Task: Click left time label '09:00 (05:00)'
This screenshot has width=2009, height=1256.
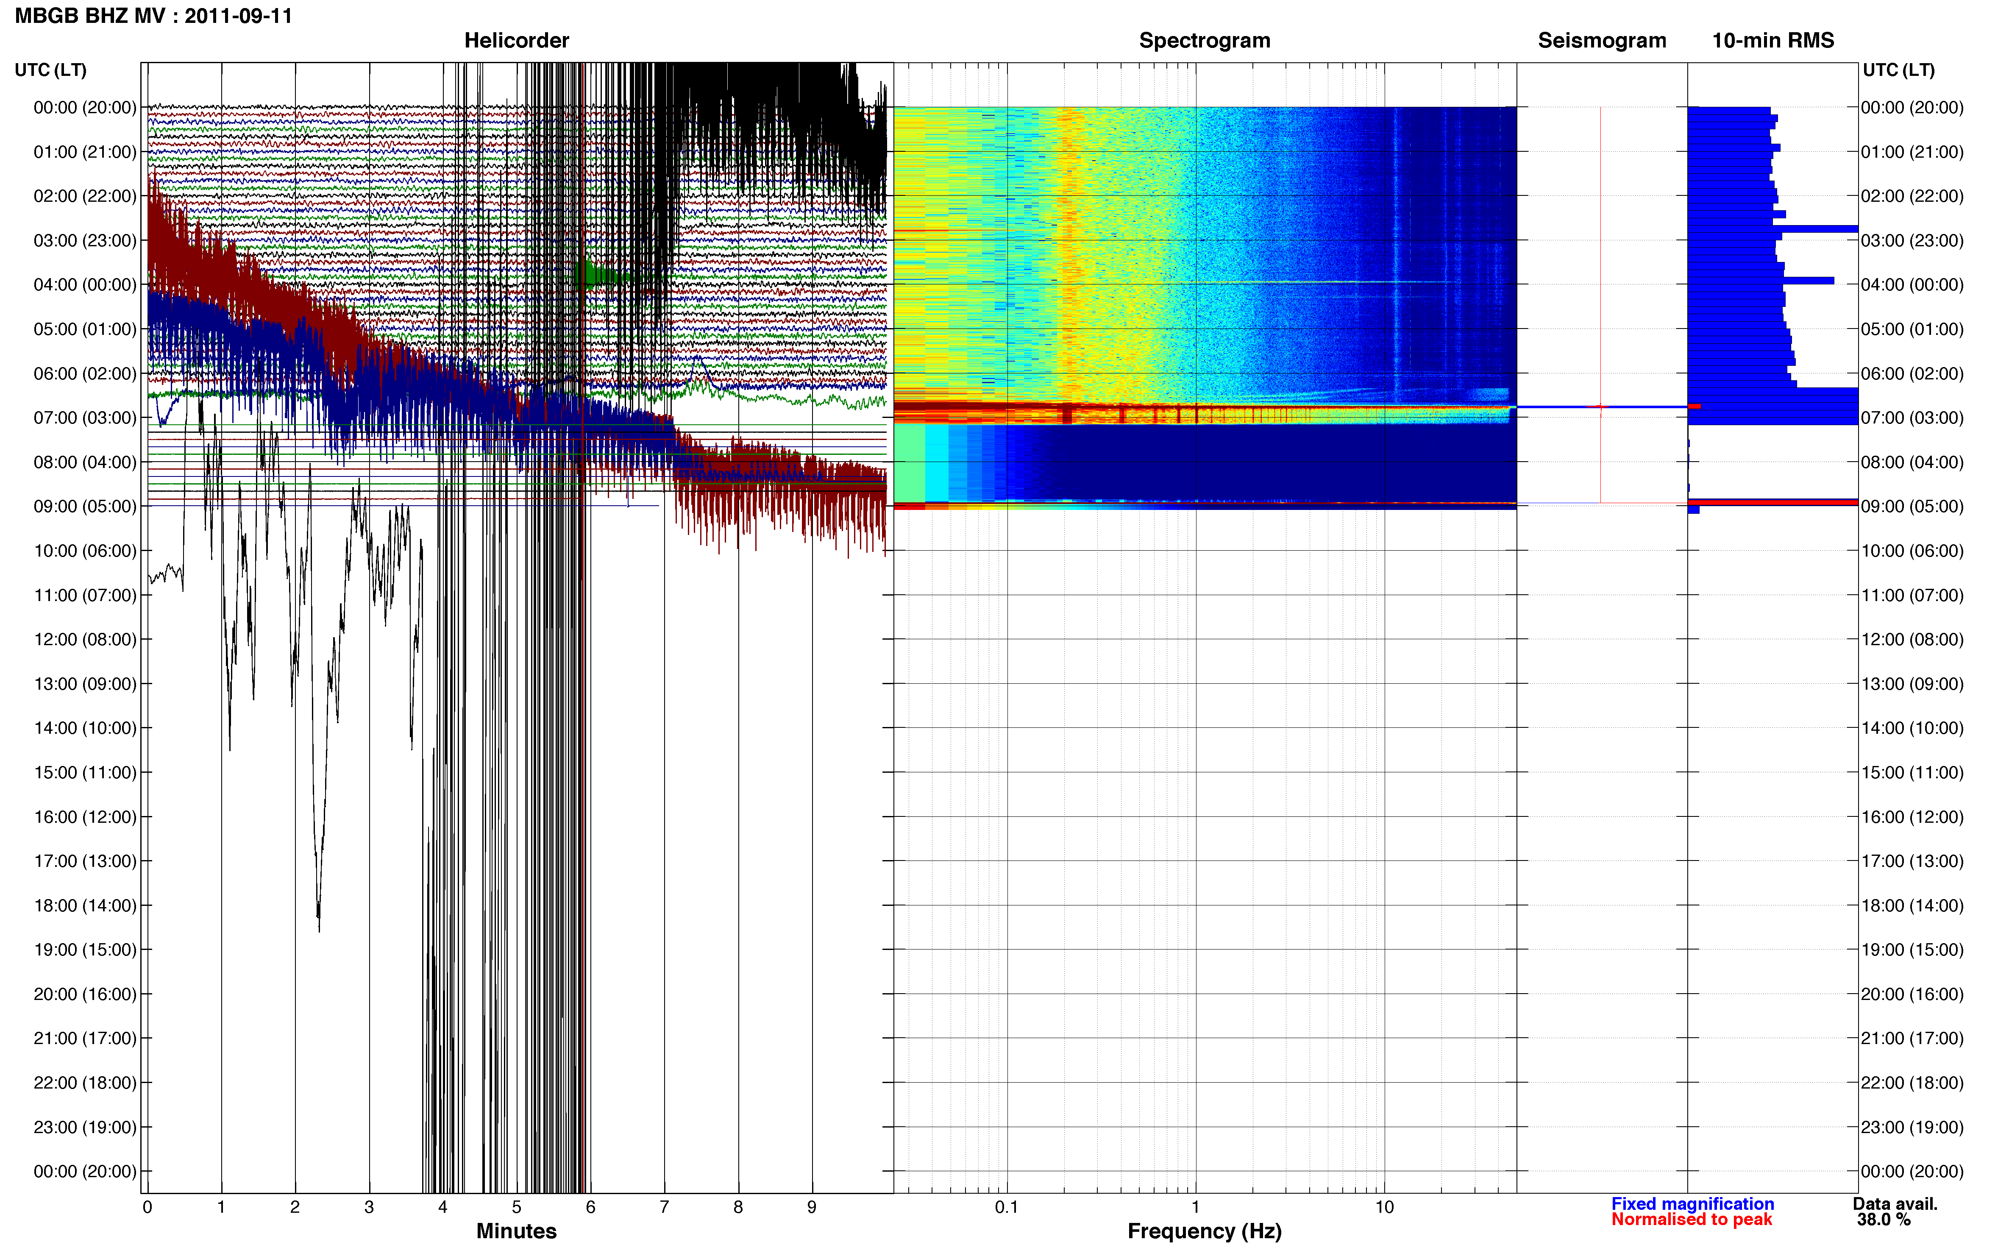Action: click(85, 506)
